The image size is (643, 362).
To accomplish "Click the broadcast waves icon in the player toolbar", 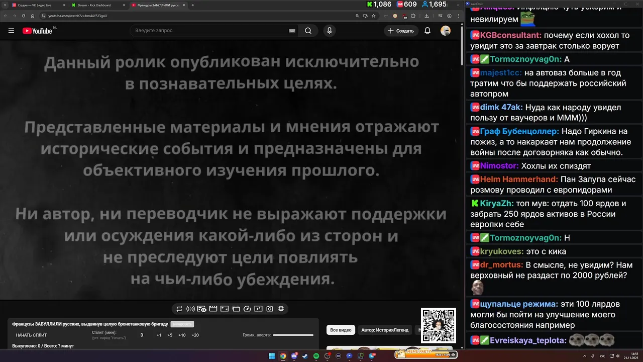I will [x=190, y=309].
